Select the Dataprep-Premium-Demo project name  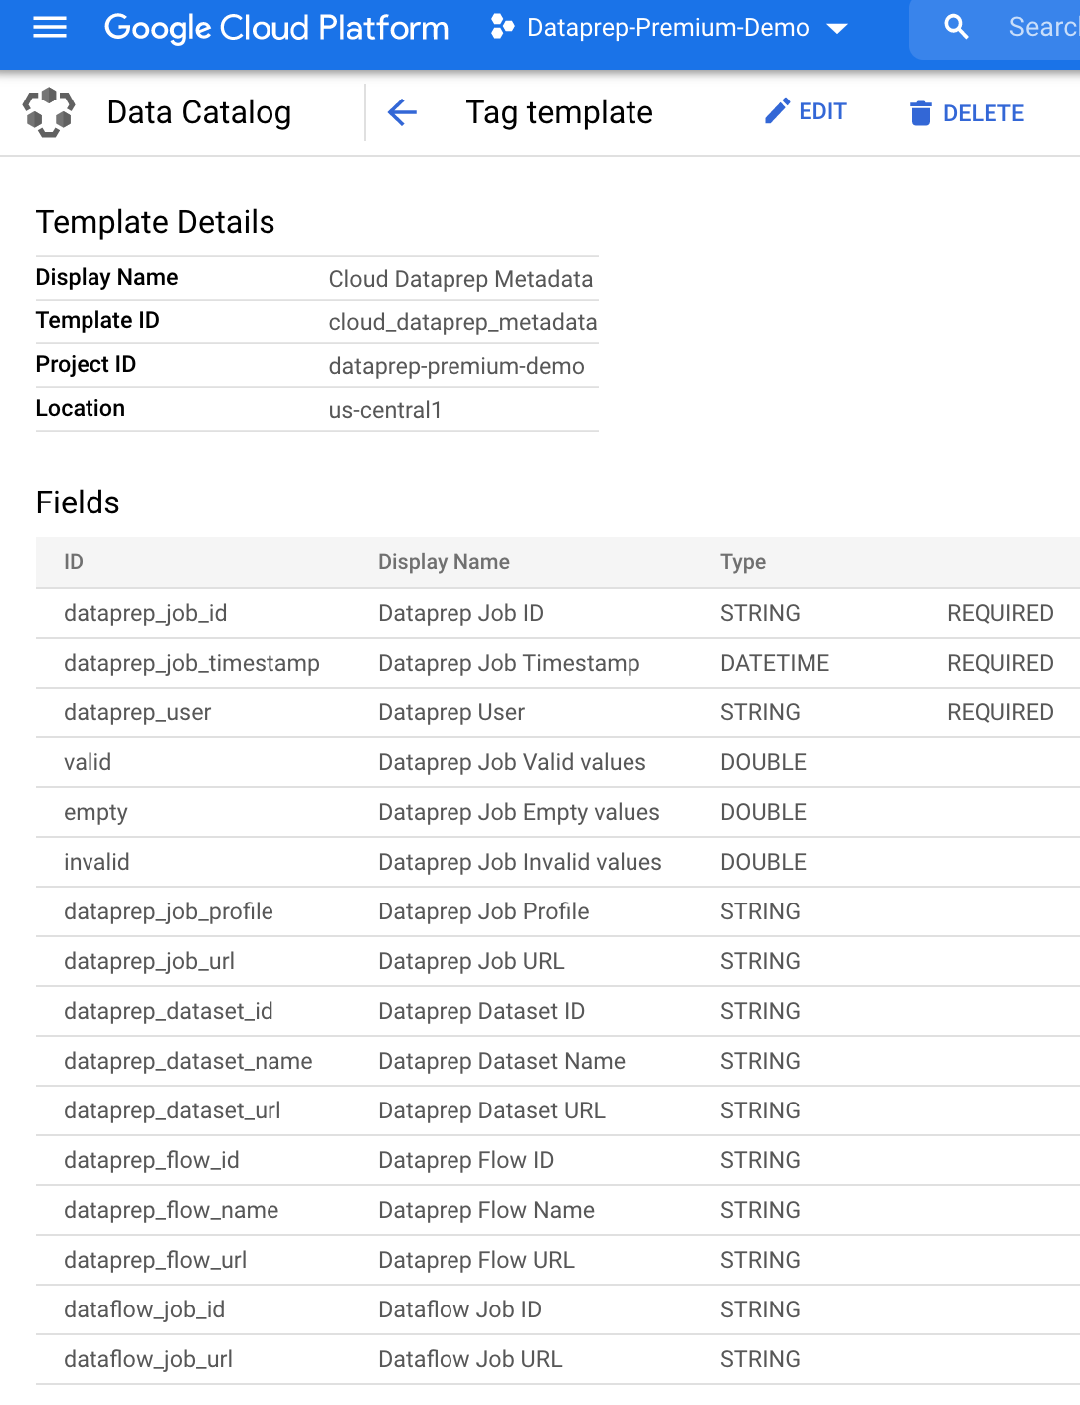click(x=667, y=28)
